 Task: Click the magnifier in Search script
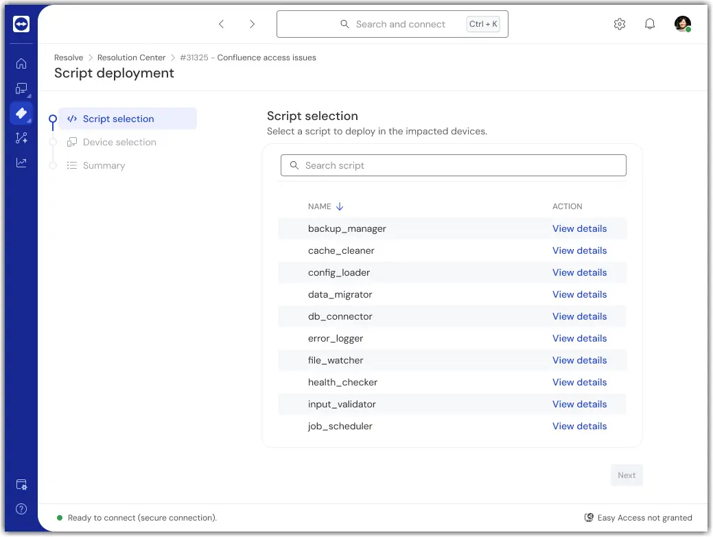click(294, 165)
